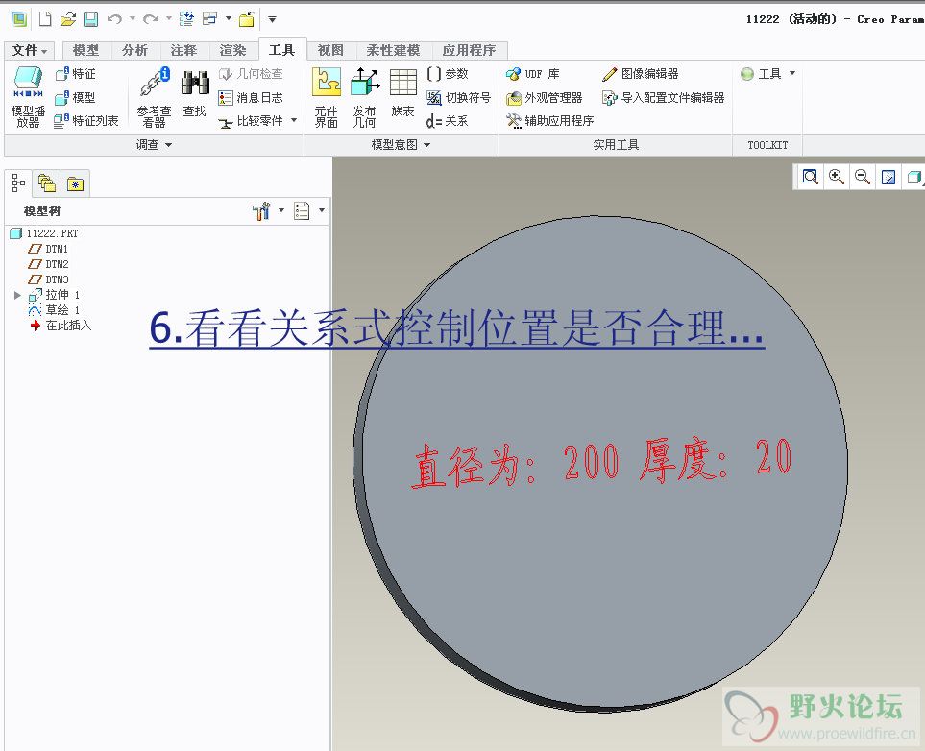Image resolution: width=925 pixels, height=751 pixels.
Task: Switch to the Folder Browser tab
Action: point(47,183)
